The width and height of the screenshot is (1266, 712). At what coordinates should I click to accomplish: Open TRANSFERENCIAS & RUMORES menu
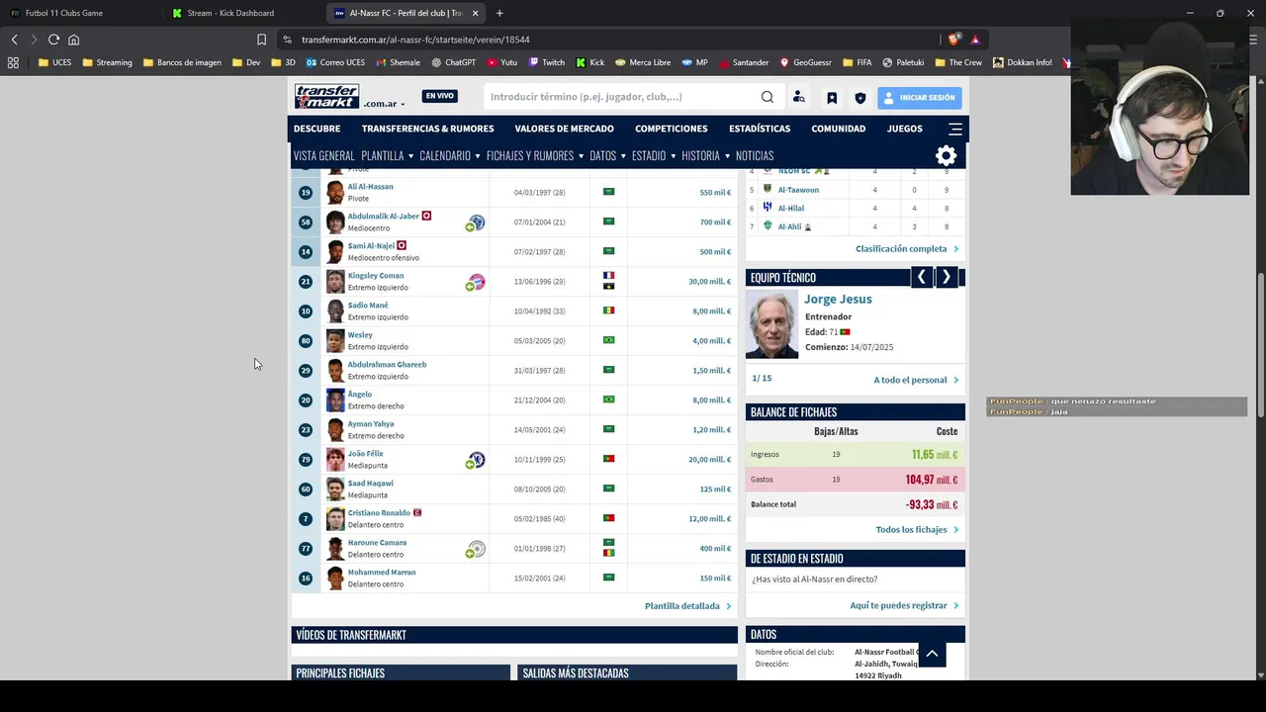[x=427, y=129]
